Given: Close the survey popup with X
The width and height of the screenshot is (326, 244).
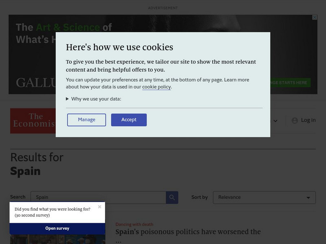Looking at the screenshot, I should tap(99, 207).
